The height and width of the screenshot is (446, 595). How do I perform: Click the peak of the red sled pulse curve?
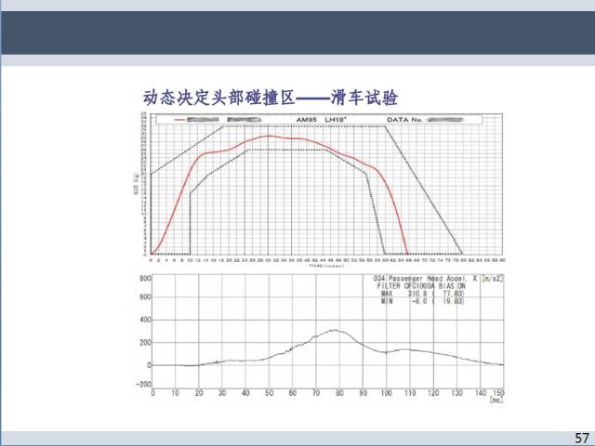coord(269,136)
